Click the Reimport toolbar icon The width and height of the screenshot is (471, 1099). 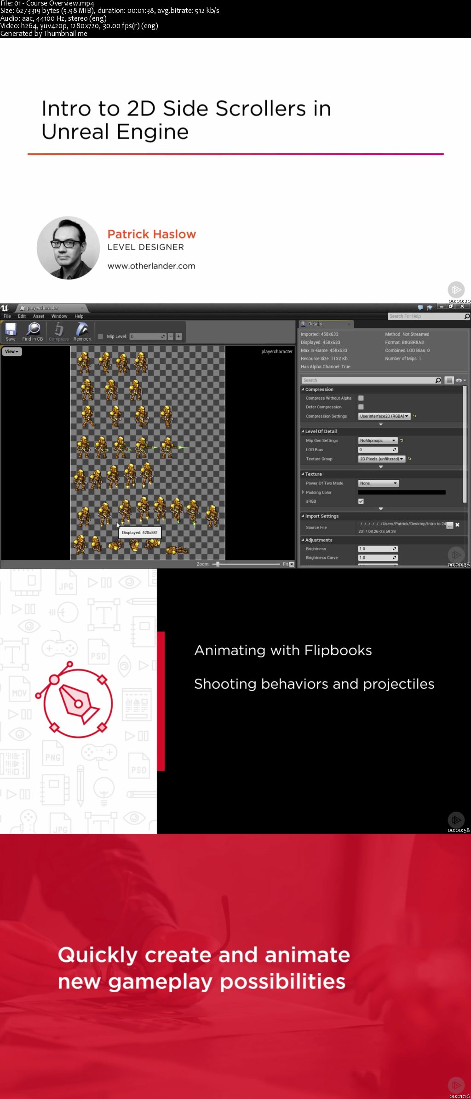tap(82, 329)
